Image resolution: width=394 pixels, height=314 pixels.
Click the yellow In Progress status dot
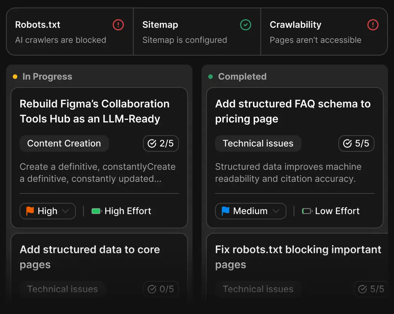(x=15, y=77)
